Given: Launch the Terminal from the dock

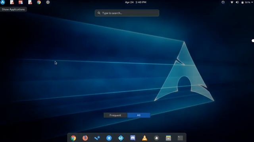Looking at the screenshot, I should [180, 138].
